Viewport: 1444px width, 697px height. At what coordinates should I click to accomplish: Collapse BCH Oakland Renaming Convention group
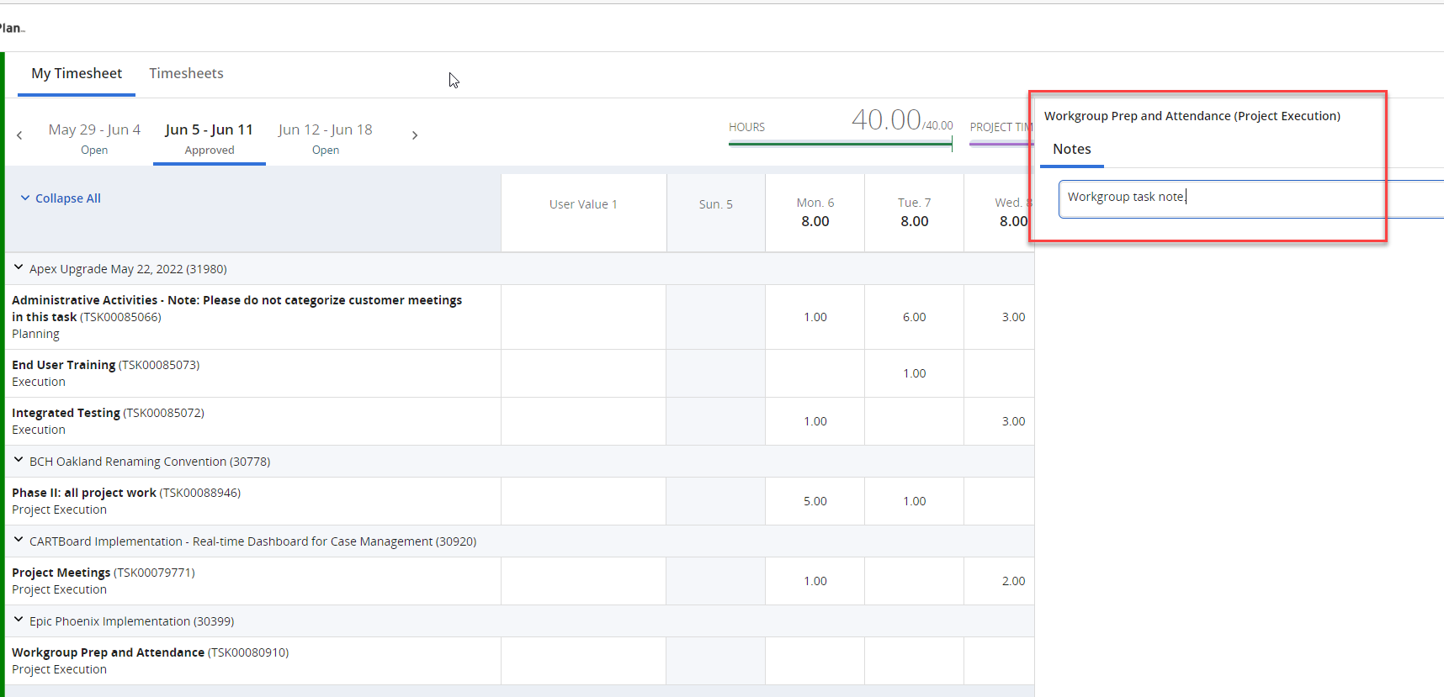coord(19,461)
